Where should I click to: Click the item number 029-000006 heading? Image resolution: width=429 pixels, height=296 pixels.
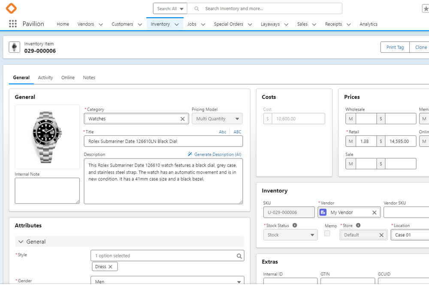[x=40, y=51]
